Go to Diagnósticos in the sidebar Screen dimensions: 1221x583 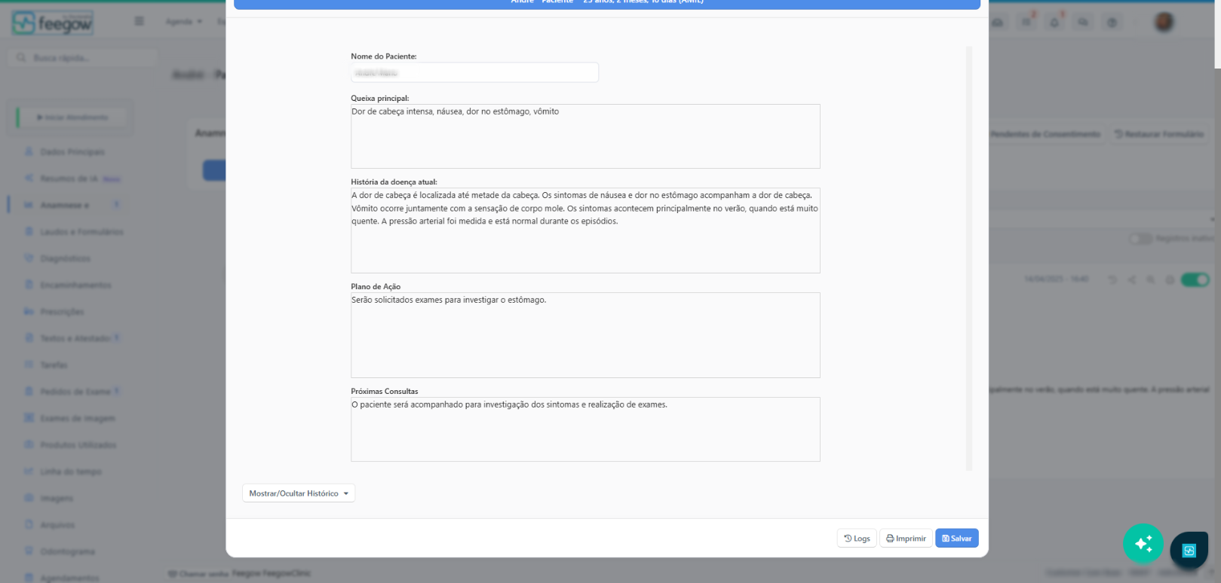coord(65,258)
